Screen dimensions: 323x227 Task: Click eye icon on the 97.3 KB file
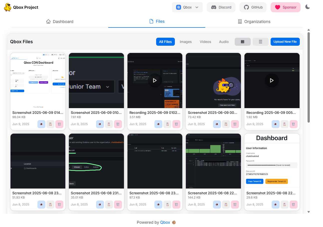coord(158,205)
